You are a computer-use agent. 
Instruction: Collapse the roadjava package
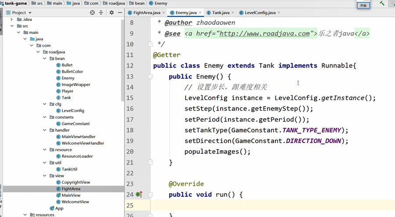pos(38,52)
